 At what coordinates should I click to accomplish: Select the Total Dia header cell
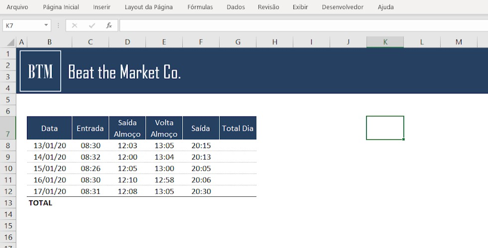238,128
